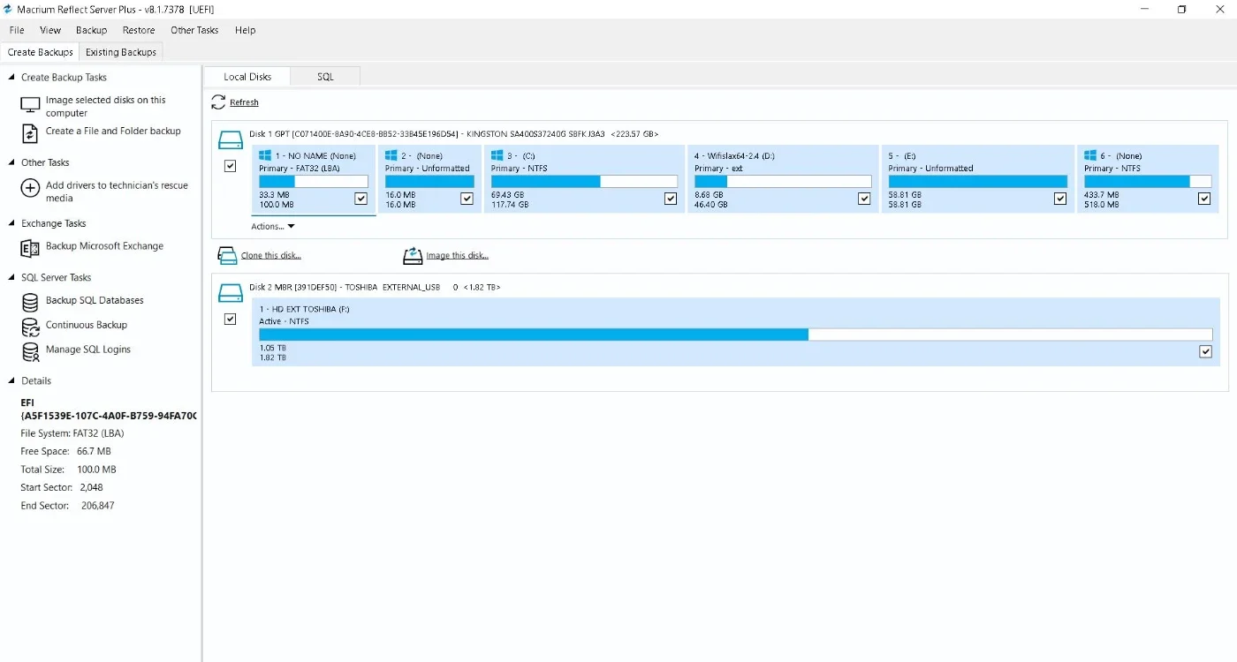Uncheck the C: NTFS partition checkbox
This screenshot has height=662, width=1237.
(x=671, y=199)
